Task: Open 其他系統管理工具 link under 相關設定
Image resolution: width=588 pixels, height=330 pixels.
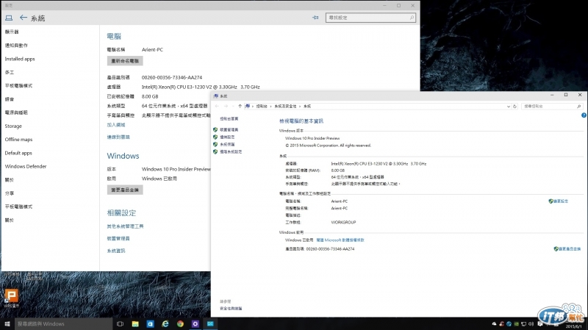Action: click(x=125, y=226)
